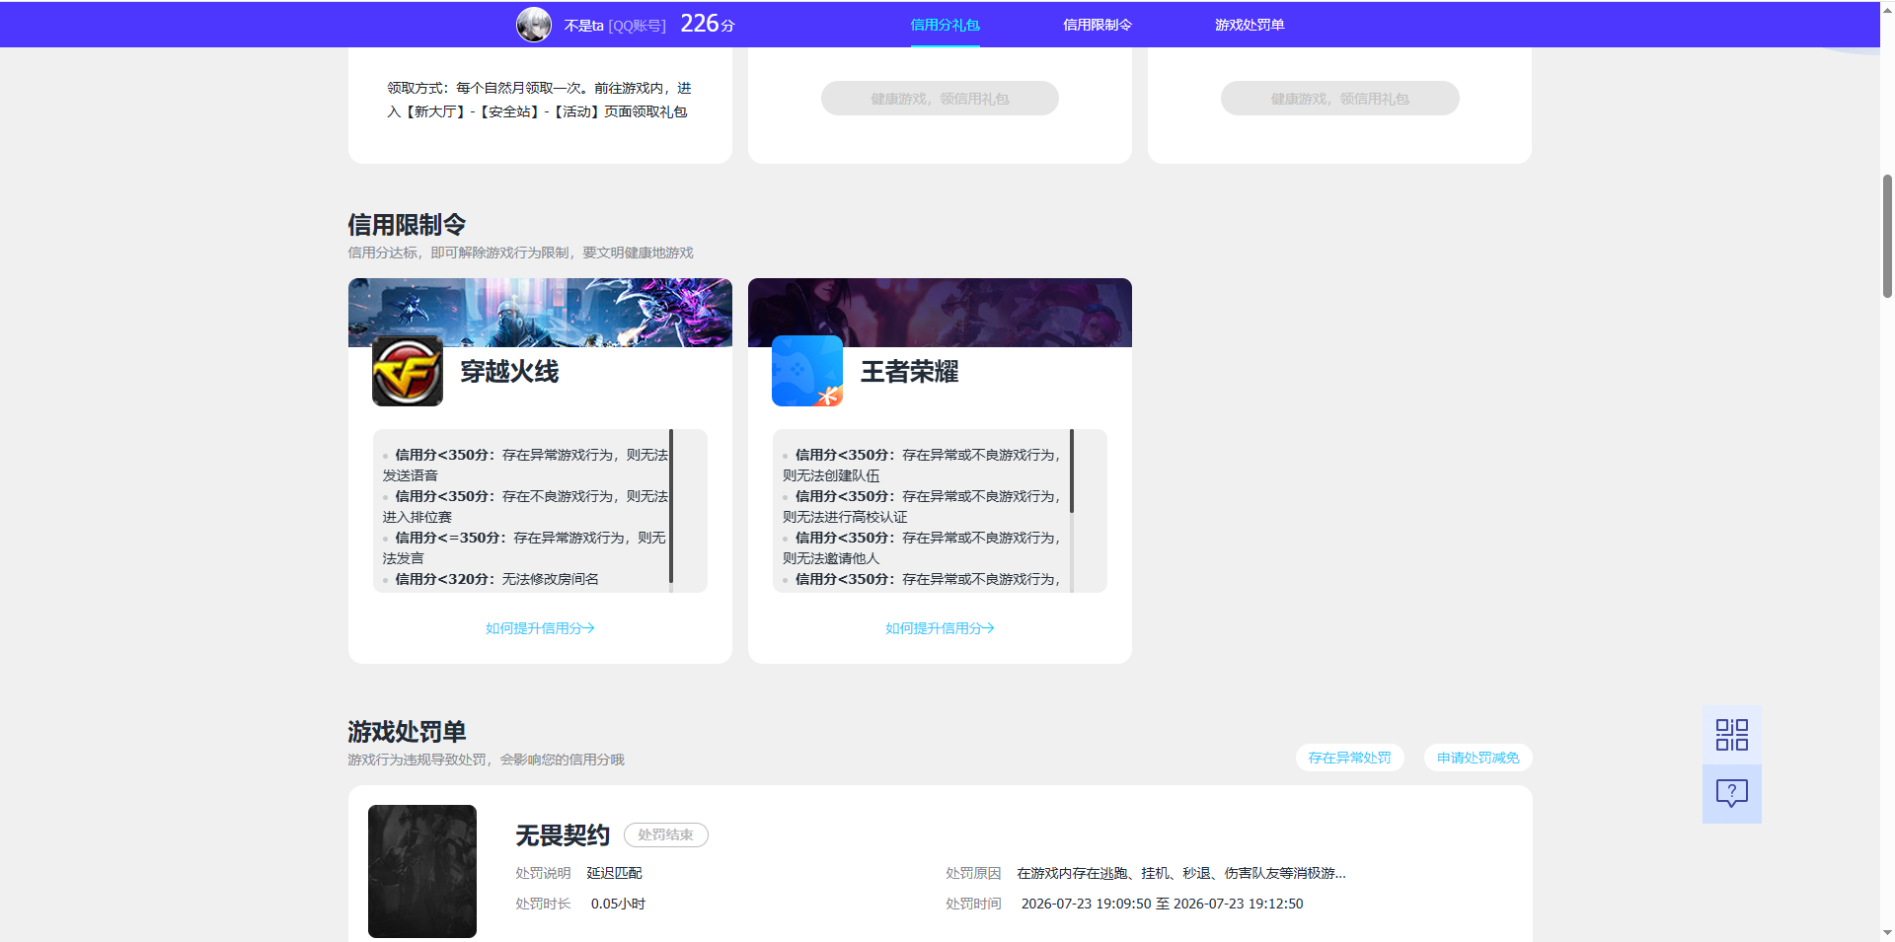This screenshot has width=1895, height=942.
Task: Switch to 信用分礼包 tab
Action: pos(945,25)
